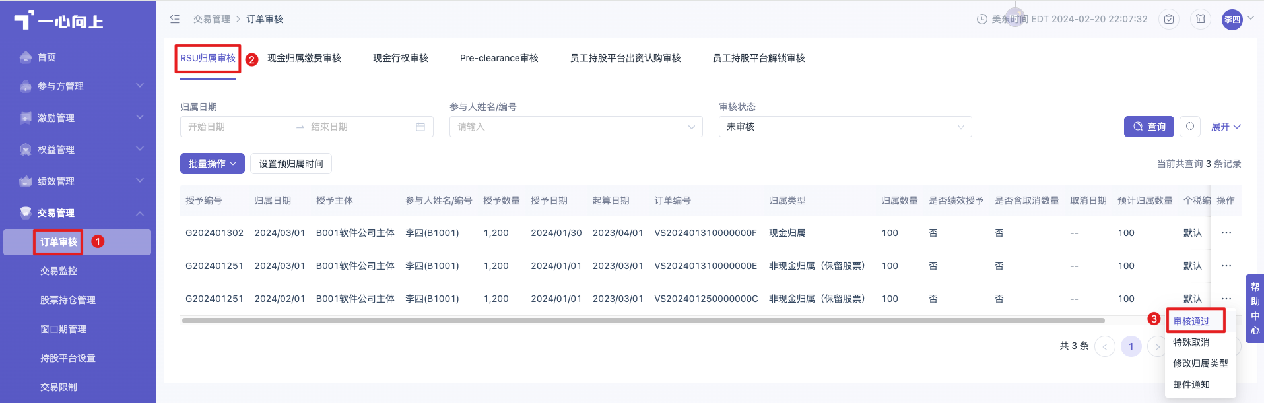Click the table horizontal scrollbar
Viewport: 1264px width, 403px height.
(644, 321)
